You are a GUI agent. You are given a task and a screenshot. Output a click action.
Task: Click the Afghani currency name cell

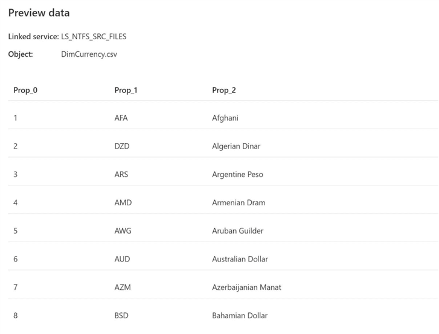pos(225,118)
